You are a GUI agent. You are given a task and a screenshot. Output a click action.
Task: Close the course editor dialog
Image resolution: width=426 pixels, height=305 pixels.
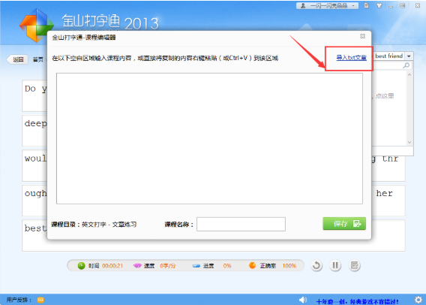(363, 36)
